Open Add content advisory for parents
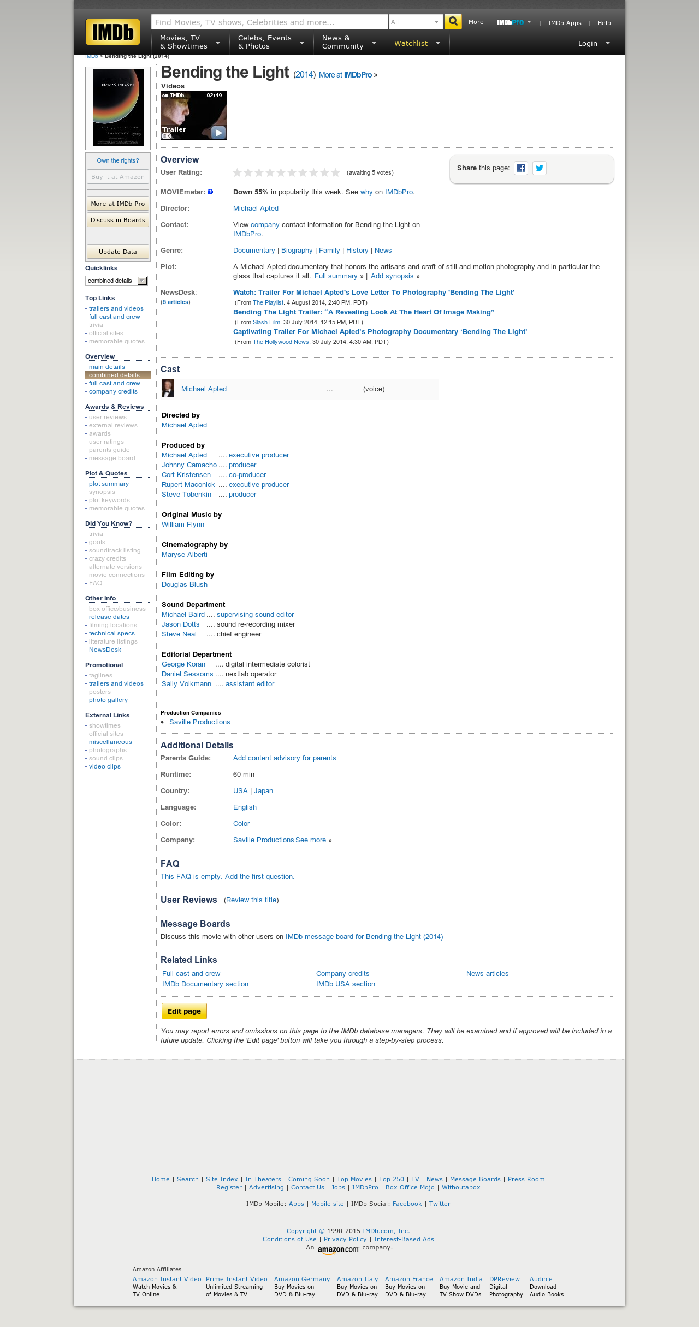Image resolution: width=699 pixels, height=1327 pixels. (x=285, y=758)
